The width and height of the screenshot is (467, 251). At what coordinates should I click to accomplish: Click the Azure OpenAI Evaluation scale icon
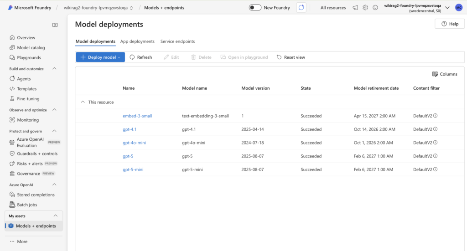pyautogui.click(x=12, y=142)
